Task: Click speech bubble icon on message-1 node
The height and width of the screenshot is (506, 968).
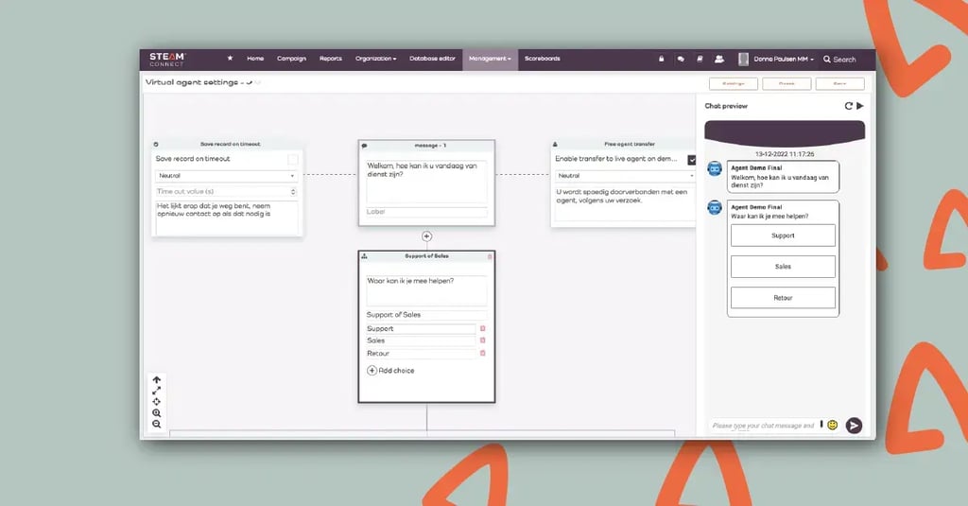Action: [364, 146]
